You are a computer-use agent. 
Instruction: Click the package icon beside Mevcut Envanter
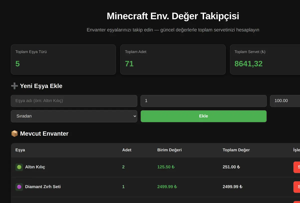tap(14, 134)
